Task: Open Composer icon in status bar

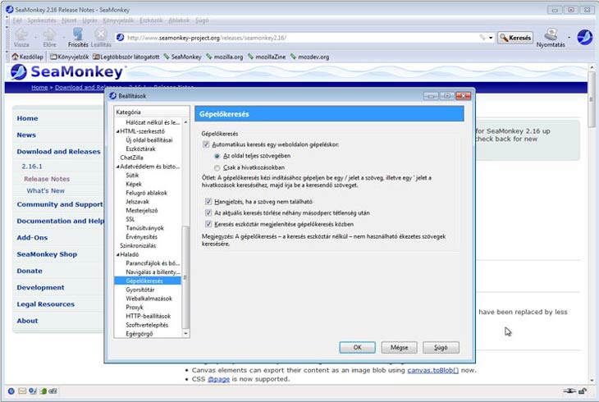Action: pyautogui.click(x=33, y=391)
